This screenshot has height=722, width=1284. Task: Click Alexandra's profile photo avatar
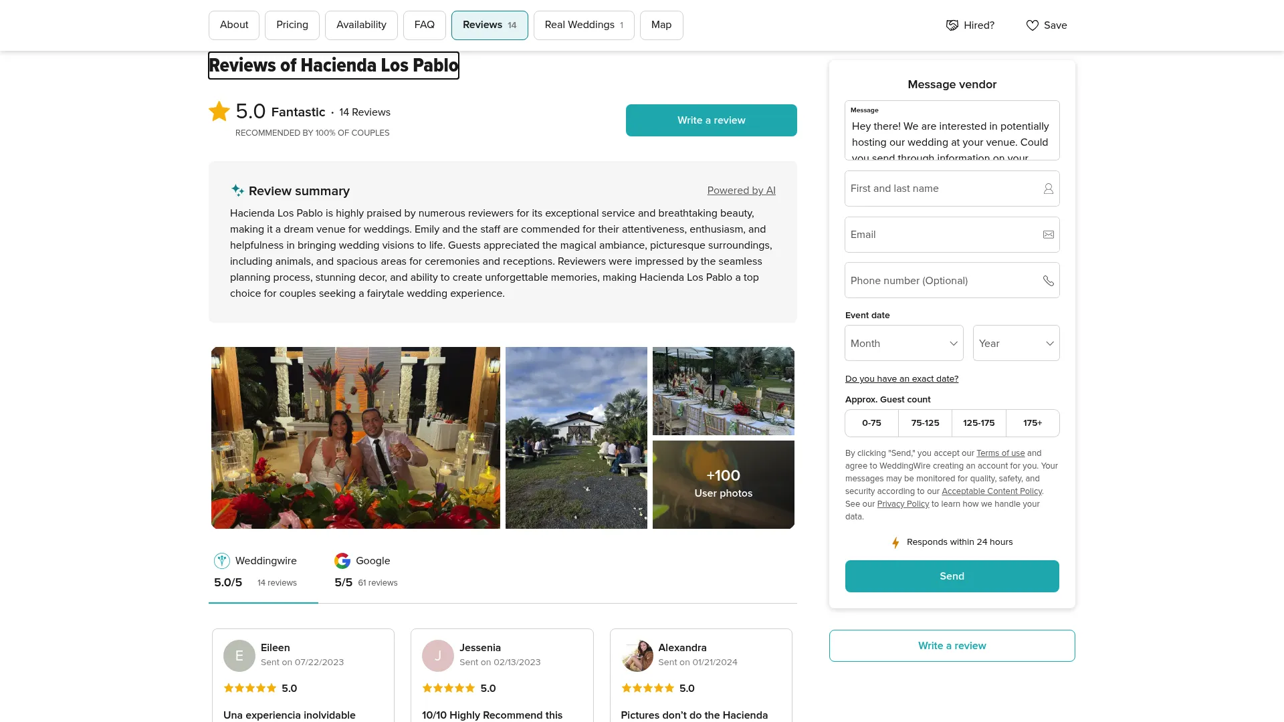637,655
